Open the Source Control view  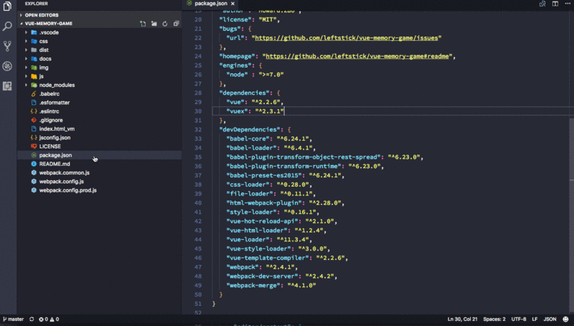pos(7,46)
